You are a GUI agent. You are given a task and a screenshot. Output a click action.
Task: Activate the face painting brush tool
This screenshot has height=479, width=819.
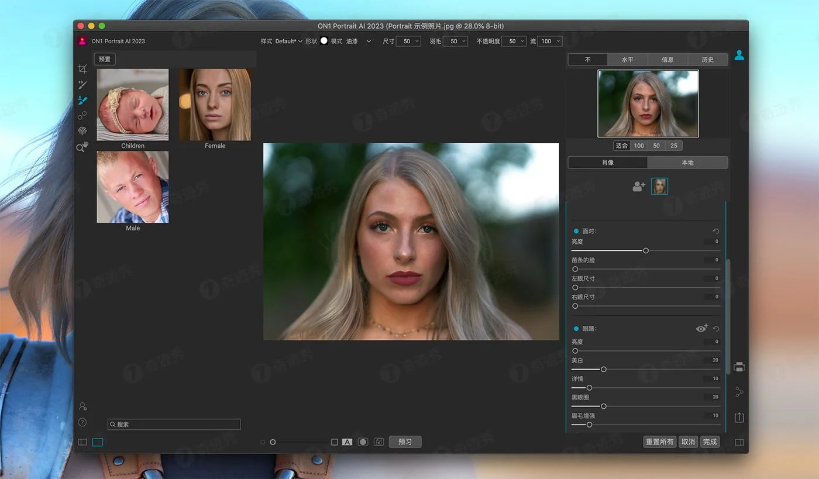pos(82,101)
